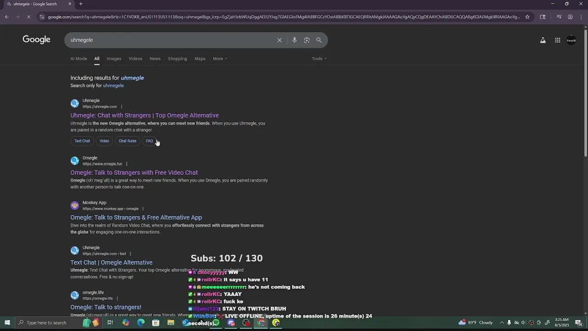The image size is (588, 331).
Task: Switch to Videos results tab
Action: tap(136, 59)
